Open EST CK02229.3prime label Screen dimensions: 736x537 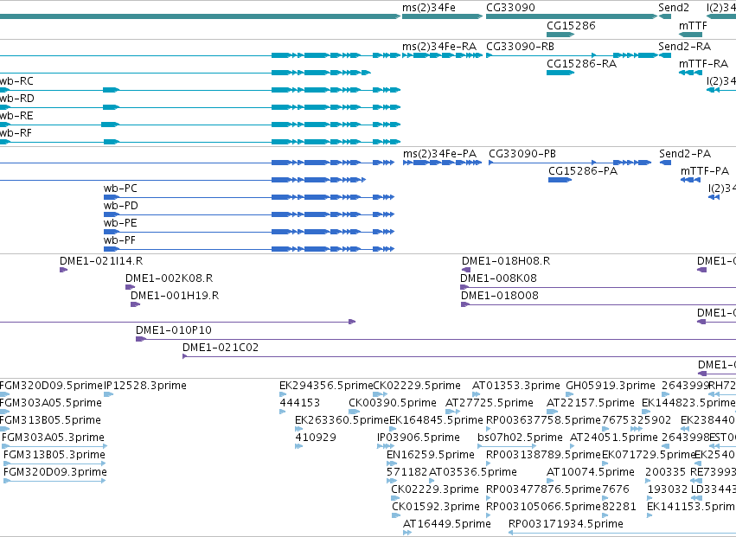tap(435, 490)
